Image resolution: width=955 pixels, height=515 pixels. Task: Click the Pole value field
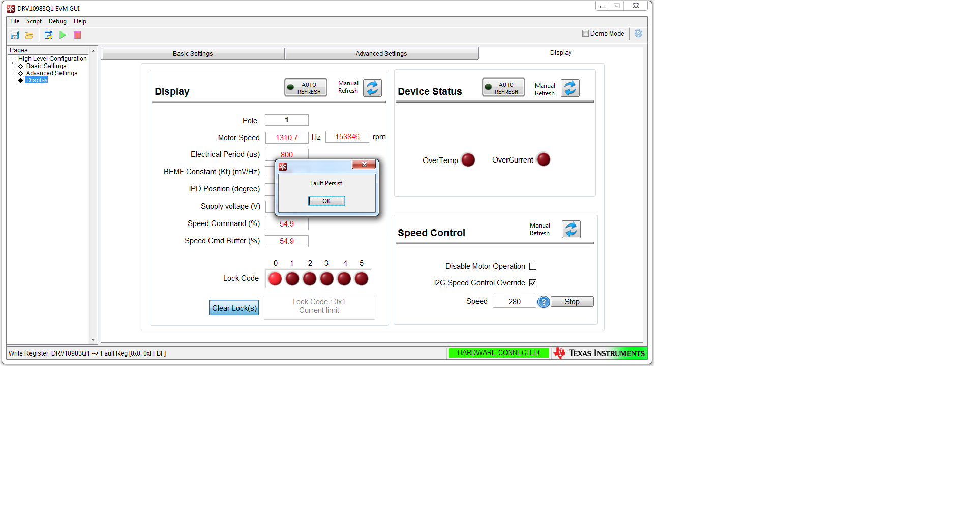coord(287,120)
